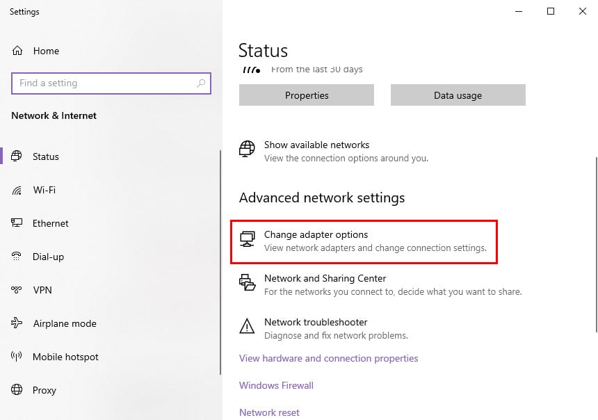Image resolution: width=598 pixels, height=420 pixels.
Task: Click the search magnifier in Find a setting
Action: coord(201,83)
